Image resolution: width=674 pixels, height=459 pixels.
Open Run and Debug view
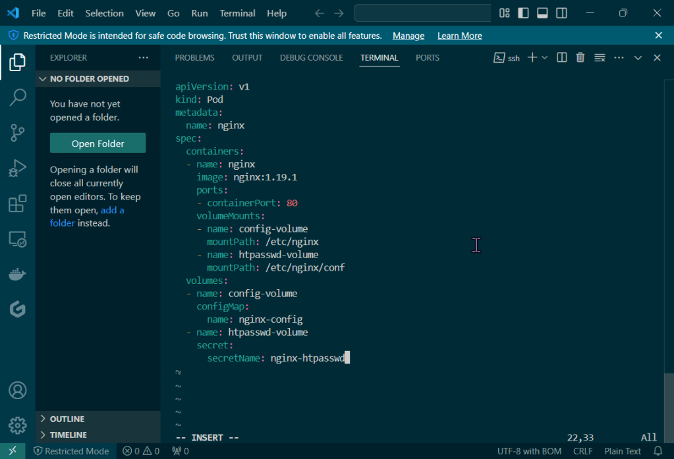[18, 169]
